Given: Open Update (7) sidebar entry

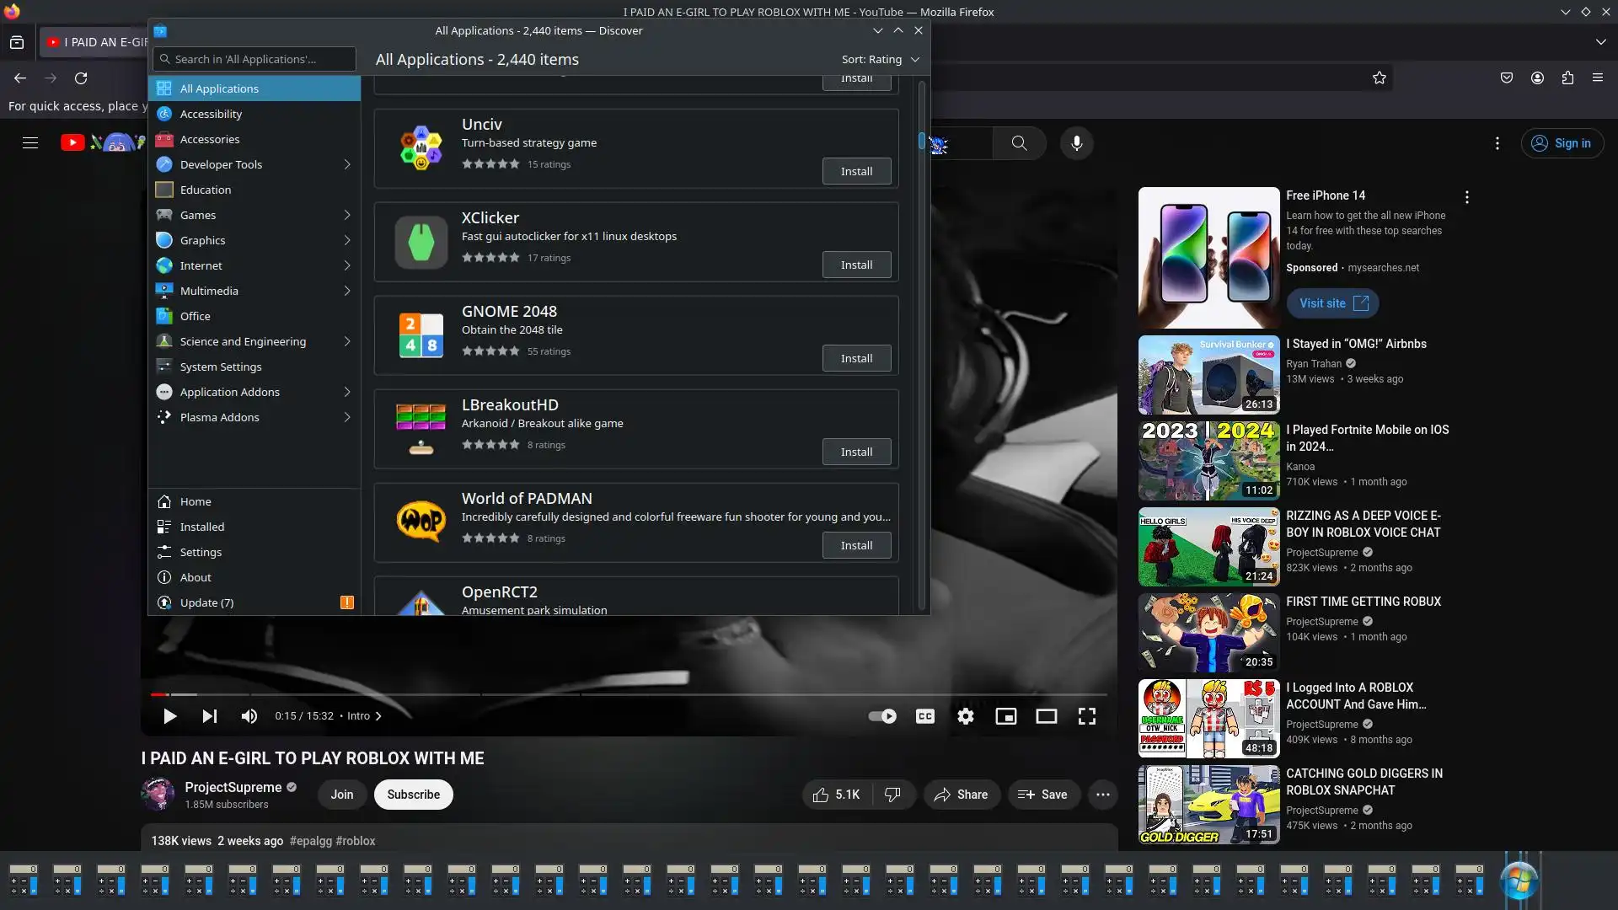Looking at the screenshot, I should (206, 602).
